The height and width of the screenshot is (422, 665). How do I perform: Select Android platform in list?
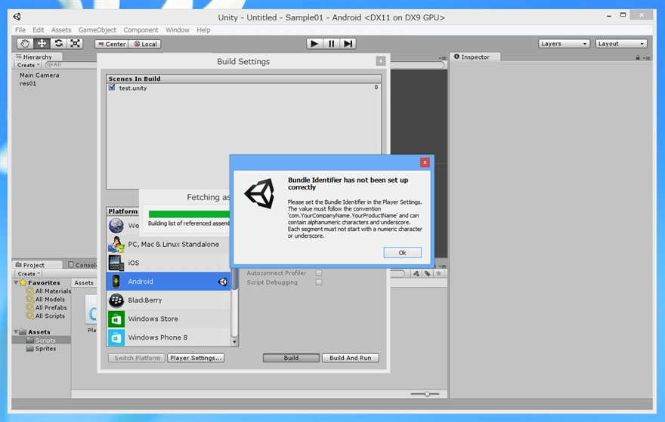click(x=169, y=282)
